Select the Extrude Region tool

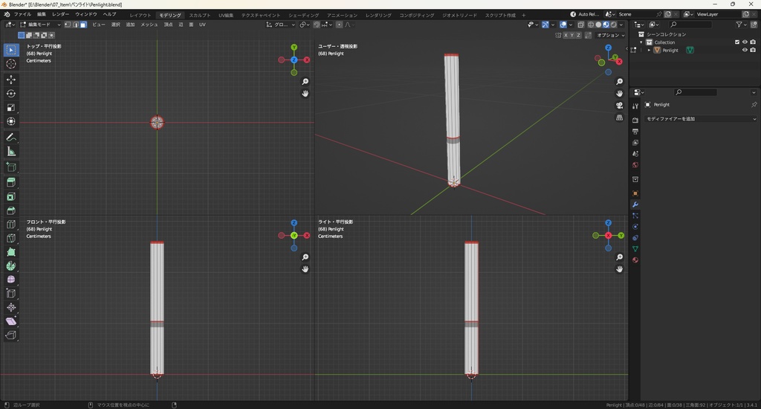pos(11,183)
